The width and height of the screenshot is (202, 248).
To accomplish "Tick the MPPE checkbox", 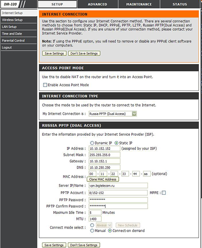I will pos(164,192).
